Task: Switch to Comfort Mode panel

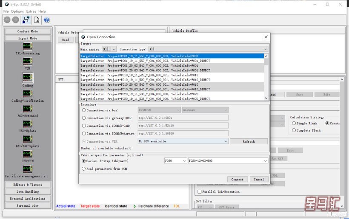Action: [x=28, y=31]
